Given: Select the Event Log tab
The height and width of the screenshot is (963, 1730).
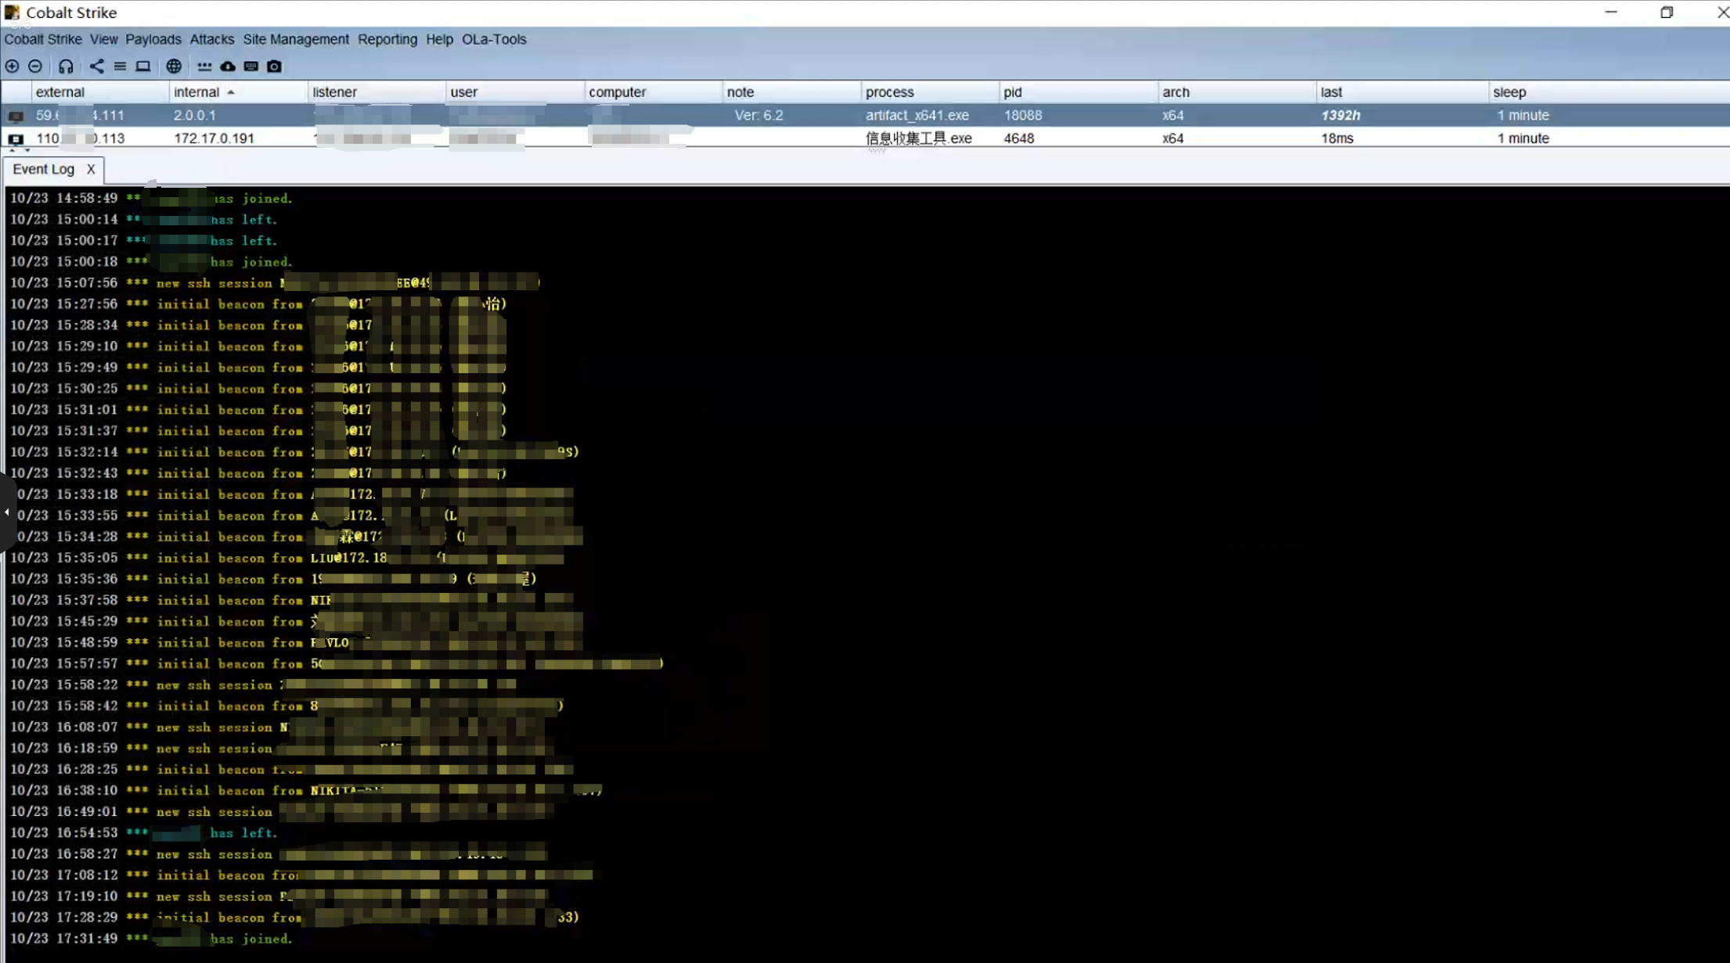Looking at the screenshot, I should 43,169.
